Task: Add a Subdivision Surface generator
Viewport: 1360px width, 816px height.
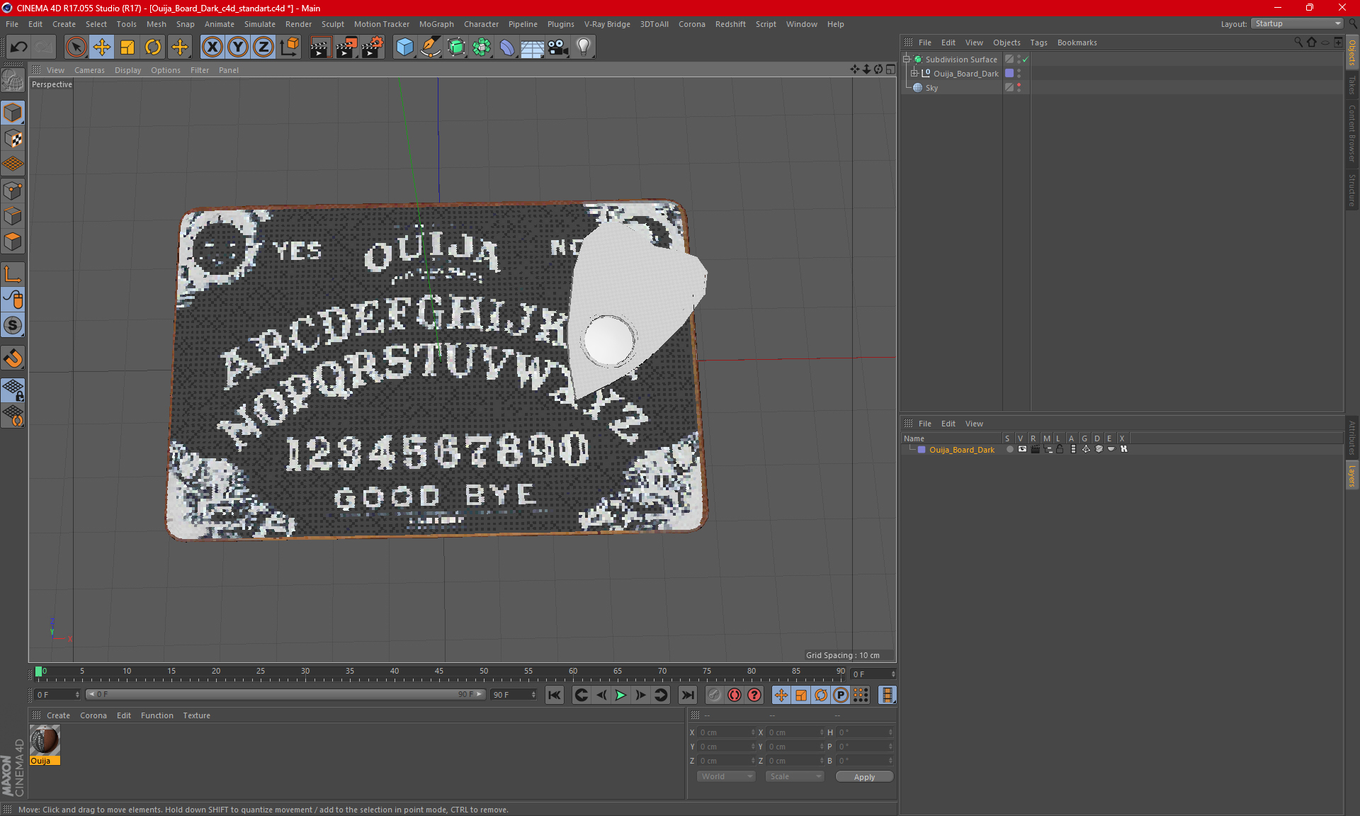Action: [x=456, y=47]
